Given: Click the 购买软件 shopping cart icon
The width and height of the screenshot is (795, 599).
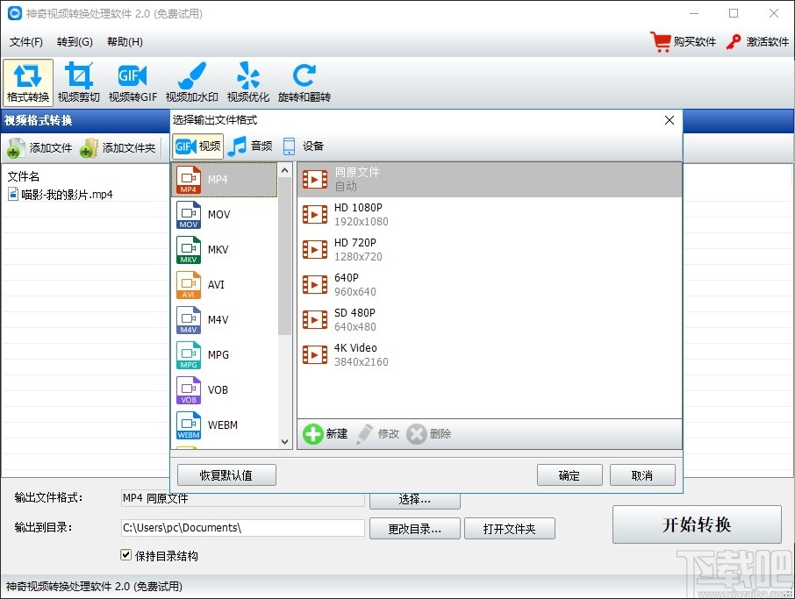Looking at the screenshot, I should [661, 41].
